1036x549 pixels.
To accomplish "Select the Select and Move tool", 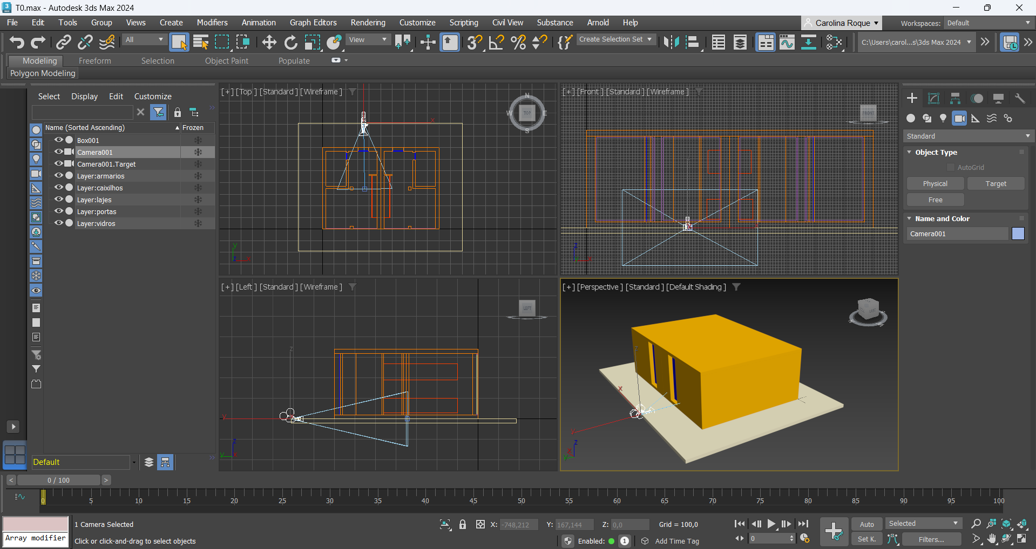I will (x=269, y=42).
